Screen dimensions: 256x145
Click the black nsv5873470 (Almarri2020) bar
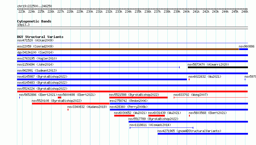tap(218, 67)
